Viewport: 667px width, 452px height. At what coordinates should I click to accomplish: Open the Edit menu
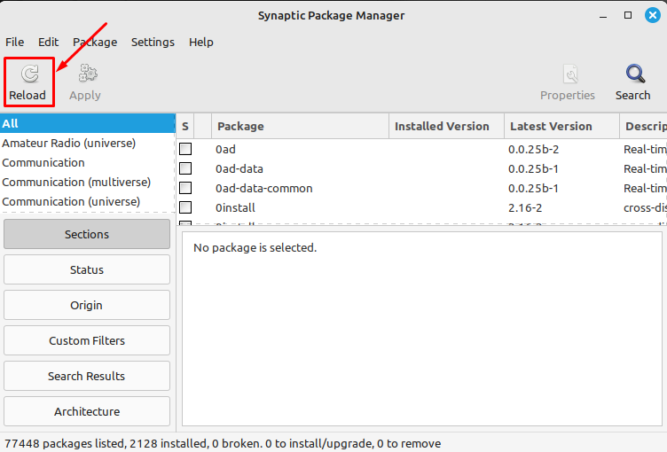[49, 42]
